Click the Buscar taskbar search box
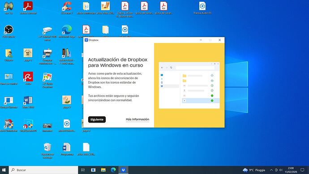 tap(43, 170)
